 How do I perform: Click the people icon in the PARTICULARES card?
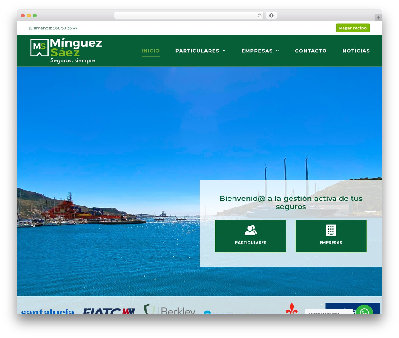coord(251,230)
